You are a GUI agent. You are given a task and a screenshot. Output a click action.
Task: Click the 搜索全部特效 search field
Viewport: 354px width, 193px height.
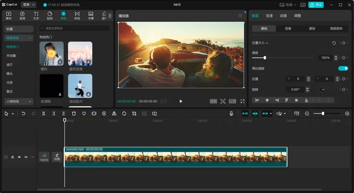[75, 29]
